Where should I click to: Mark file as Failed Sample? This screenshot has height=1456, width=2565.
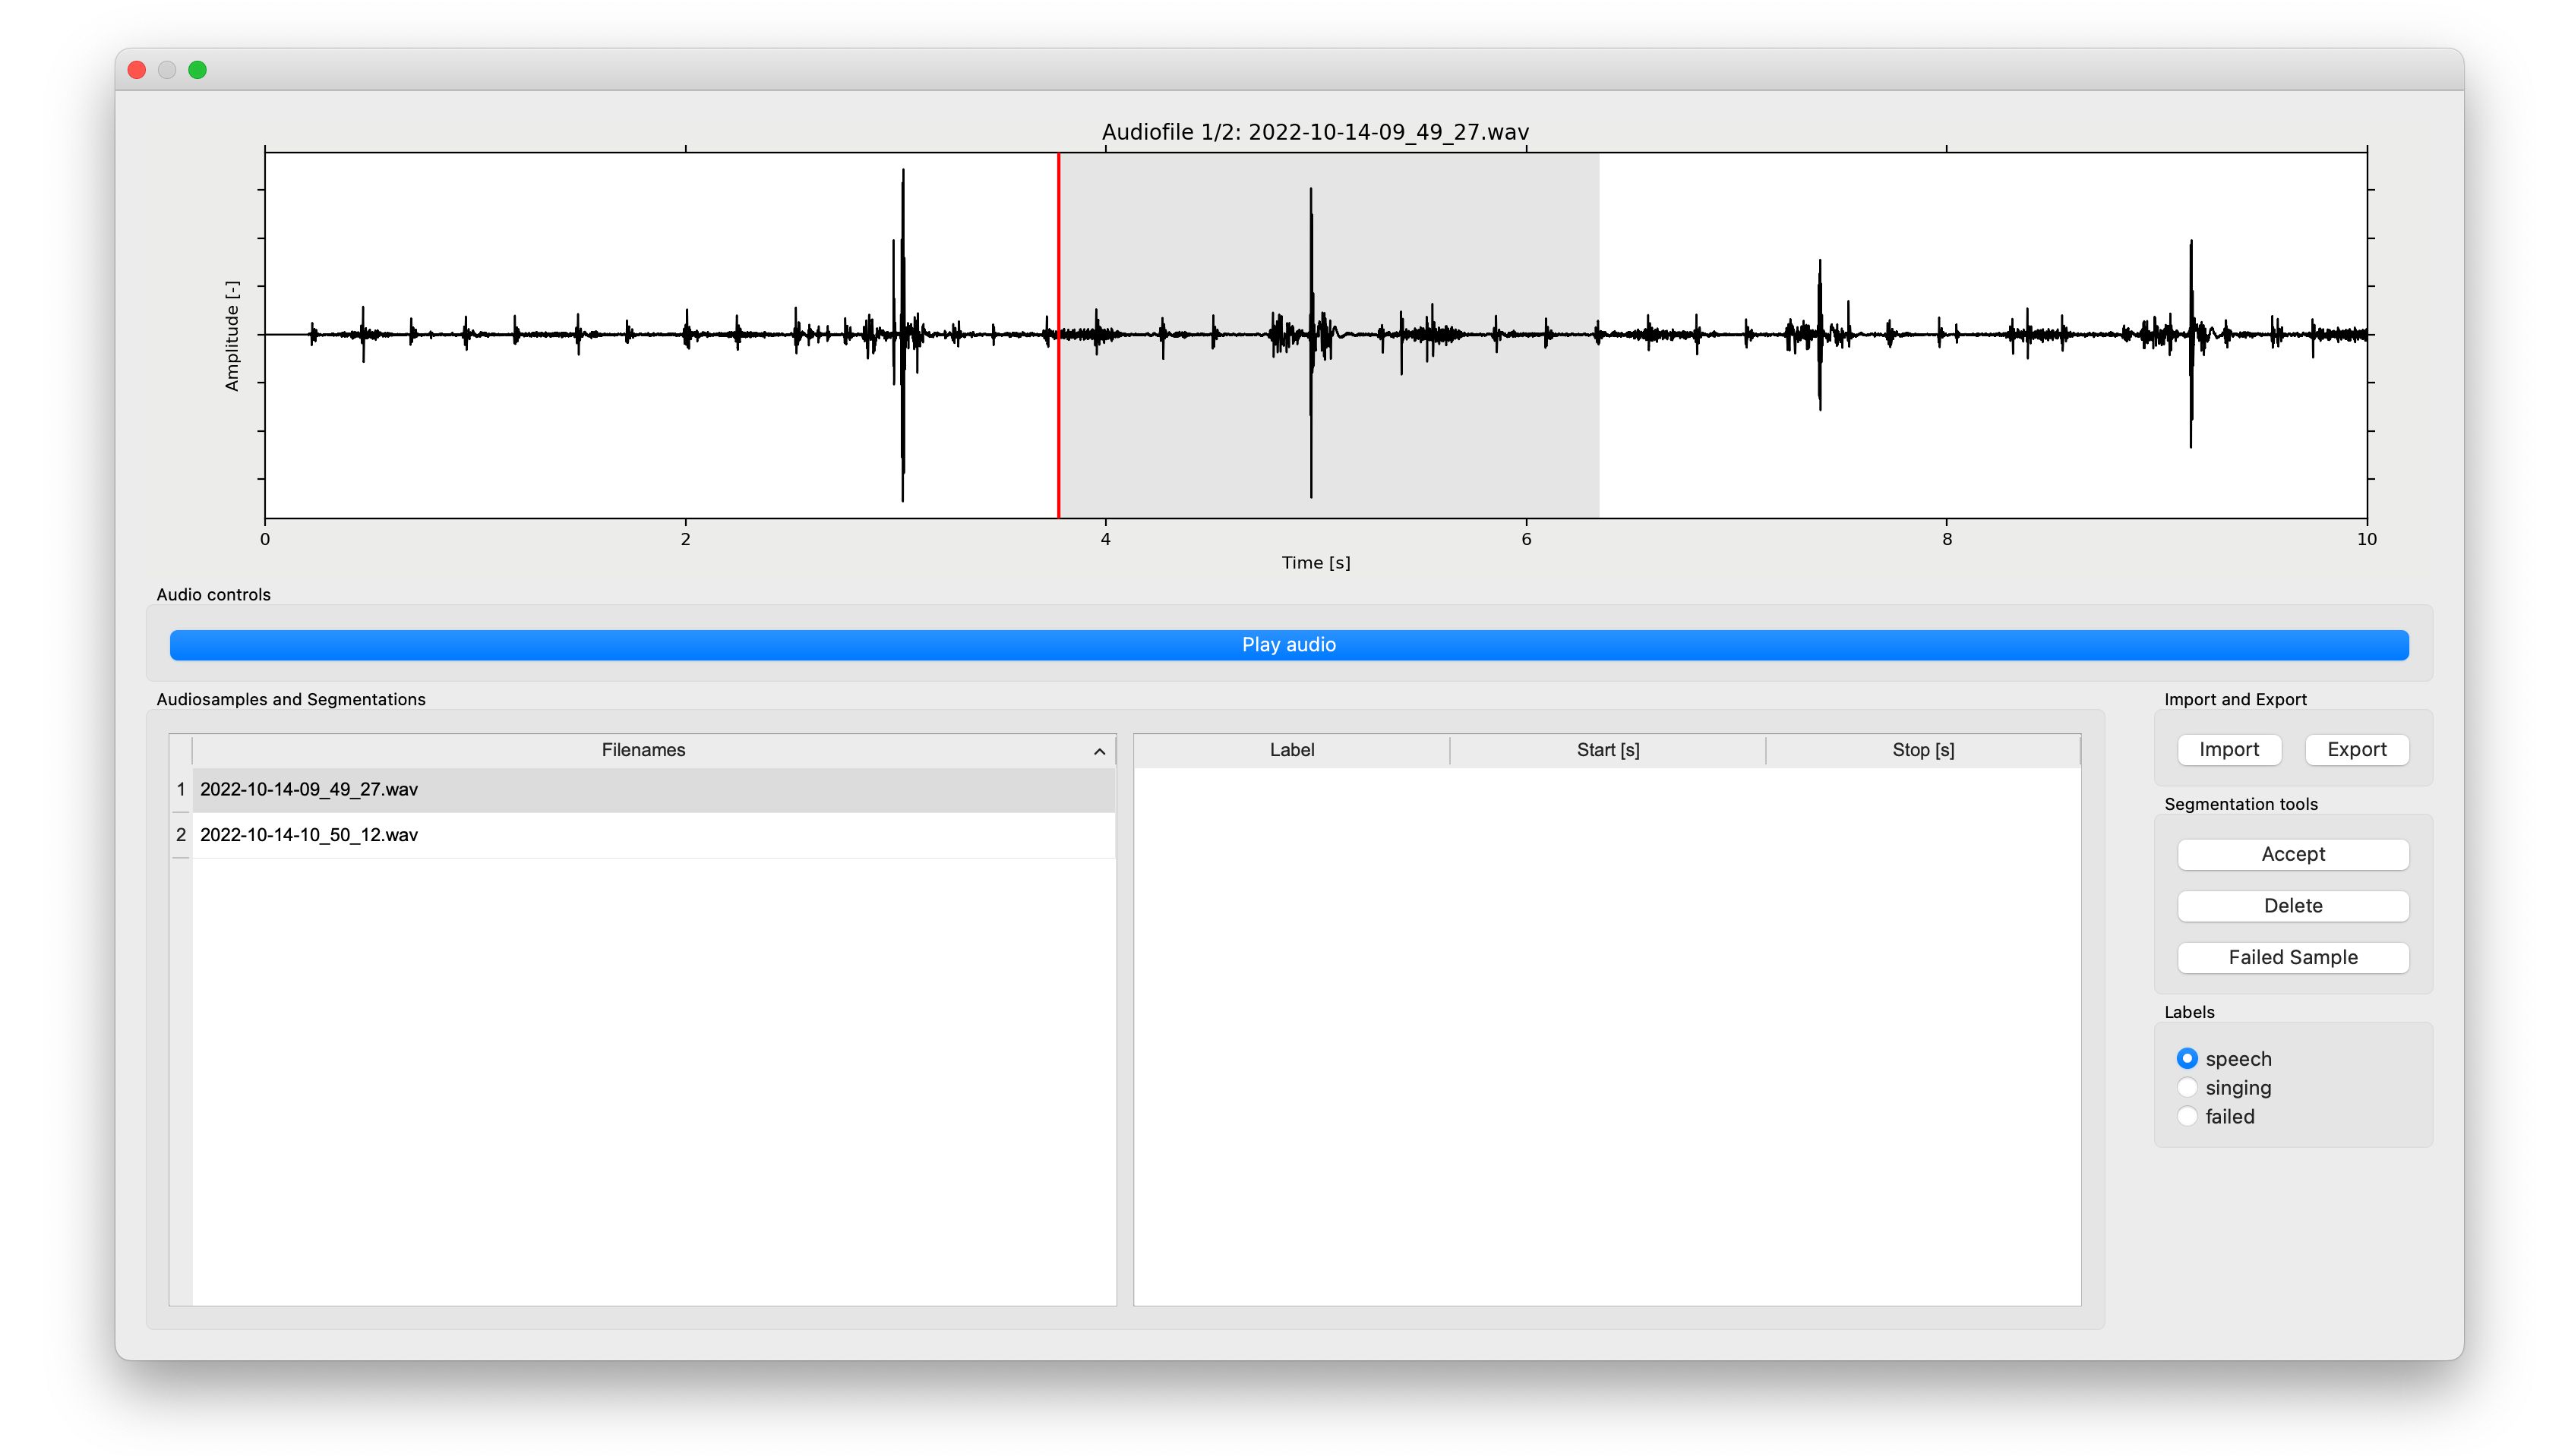click(x=2293, y=957)
